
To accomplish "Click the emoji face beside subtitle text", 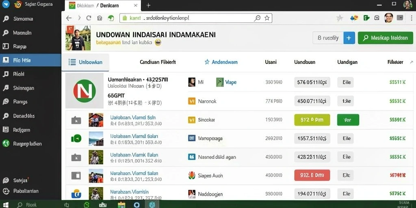I will [158, 42].
